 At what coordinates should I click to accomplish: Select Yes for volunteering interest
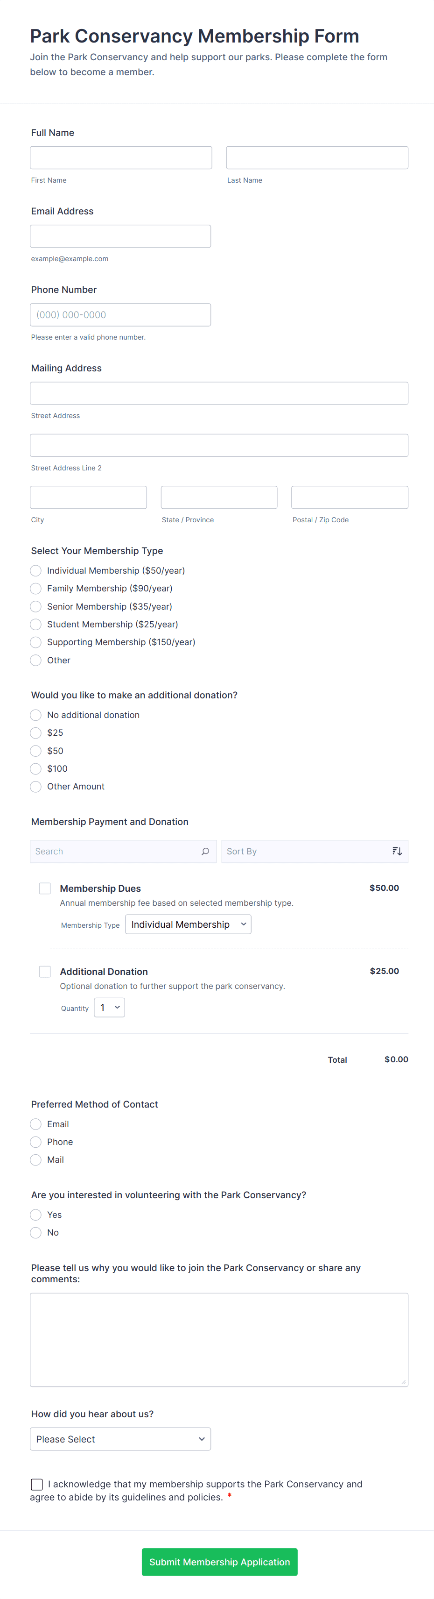pyautogui.click(x=36, y=1215)
